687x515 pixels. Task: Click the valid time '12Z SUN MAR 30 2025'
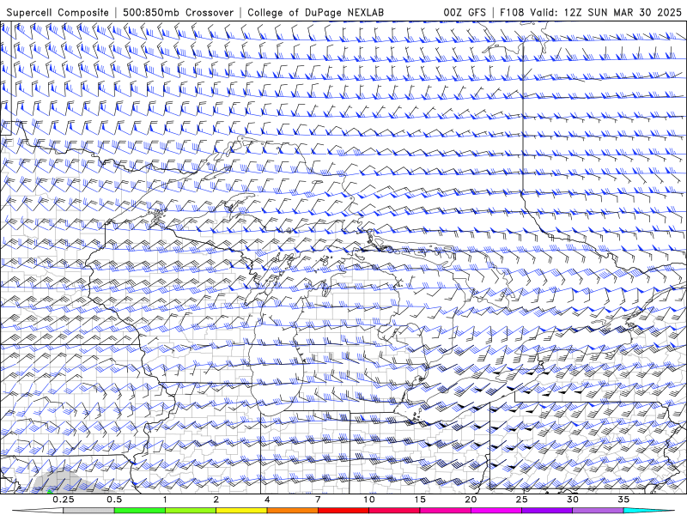623,13
